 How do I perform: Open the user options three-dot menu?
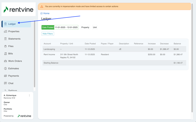tap(29, 96)
